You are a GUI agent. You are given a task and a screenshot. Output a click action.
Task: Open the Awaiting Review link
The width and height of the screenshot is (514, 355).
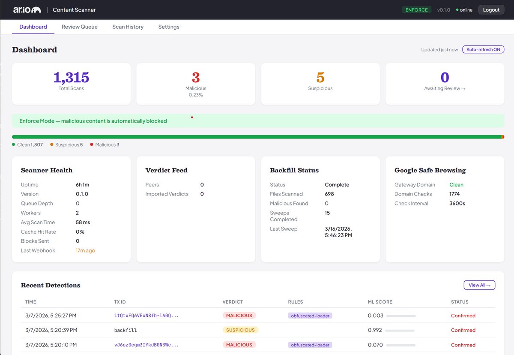[x=445, y=88]
